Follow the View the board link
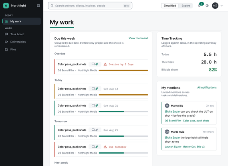 pyautogui.click(x=138, y=38)
